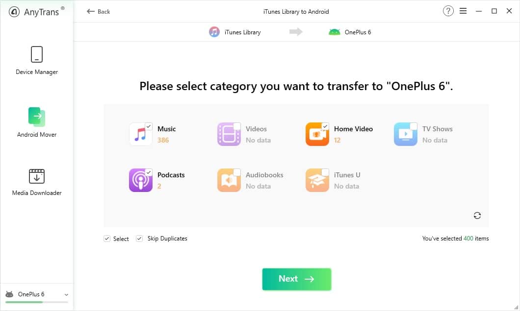Click the OnePlus 6 storage progress bar
The image size is (520, 311).
pos(37,302)
